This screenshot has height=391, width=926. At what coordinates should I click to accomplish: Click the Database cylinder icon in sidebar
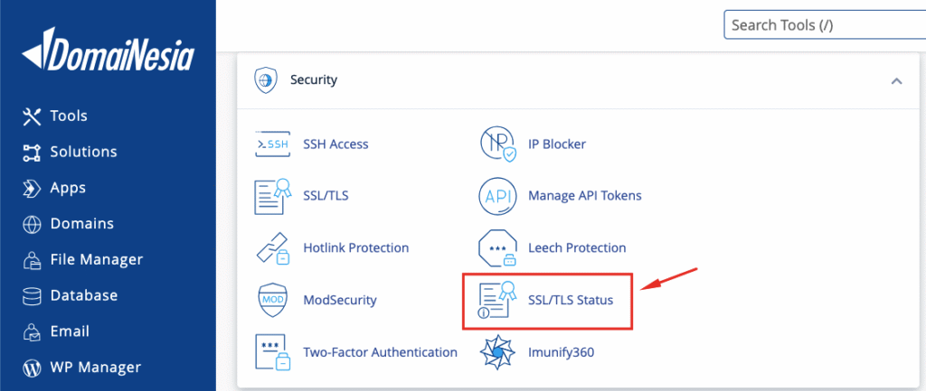point(32,295)
